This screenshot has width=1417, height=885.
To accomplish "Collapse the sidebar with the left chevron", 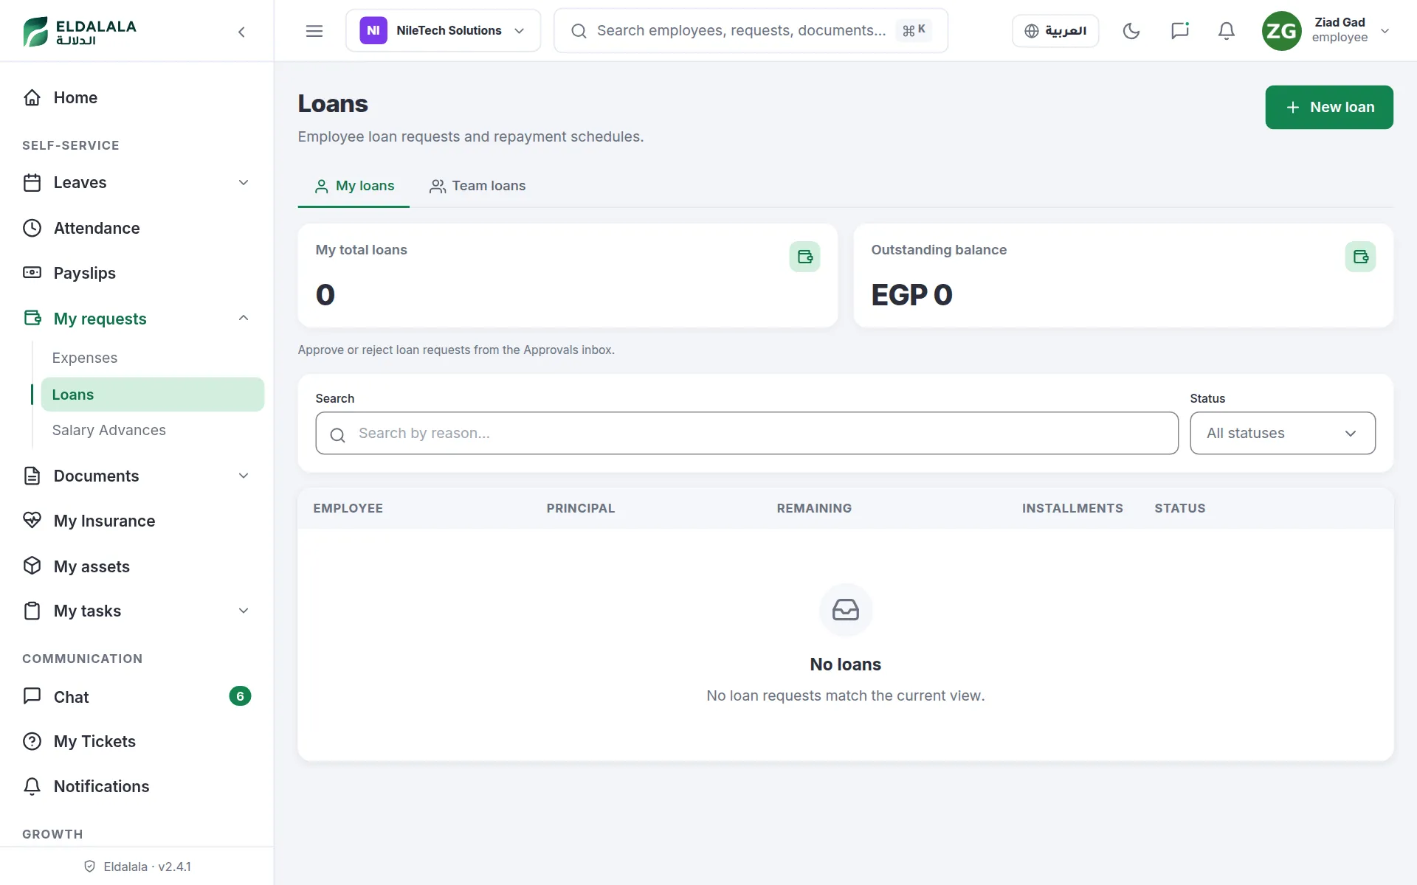I will click(241, 31).
